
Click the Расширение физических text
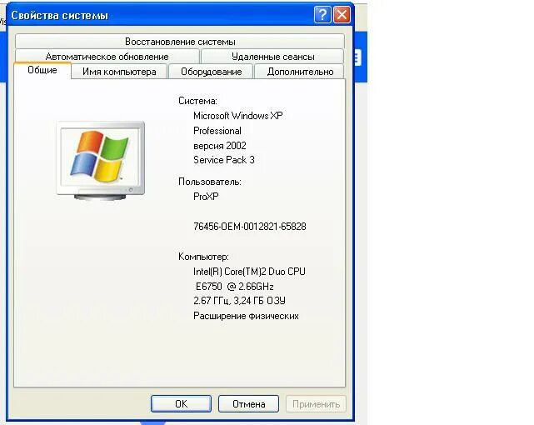click(x=246, y=316)
